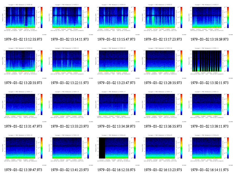Open the spectrogram thumbnail for 13:22:11.973

tap(70, 63)
